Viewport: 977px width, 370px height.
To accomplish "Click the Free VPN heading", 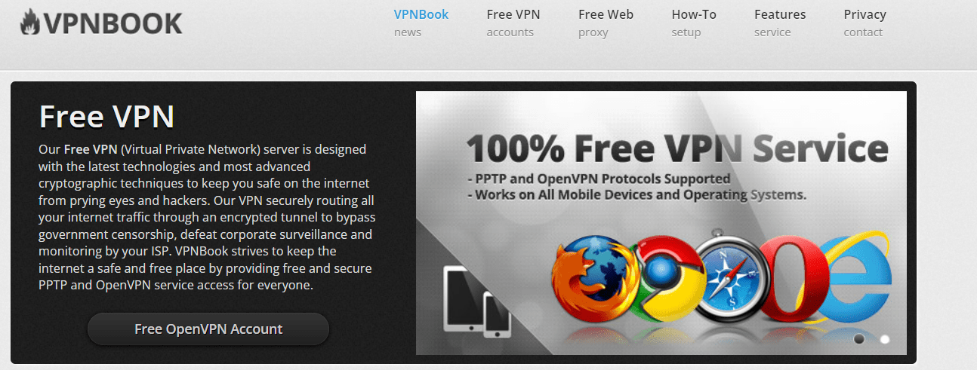I will pos(106,117).
